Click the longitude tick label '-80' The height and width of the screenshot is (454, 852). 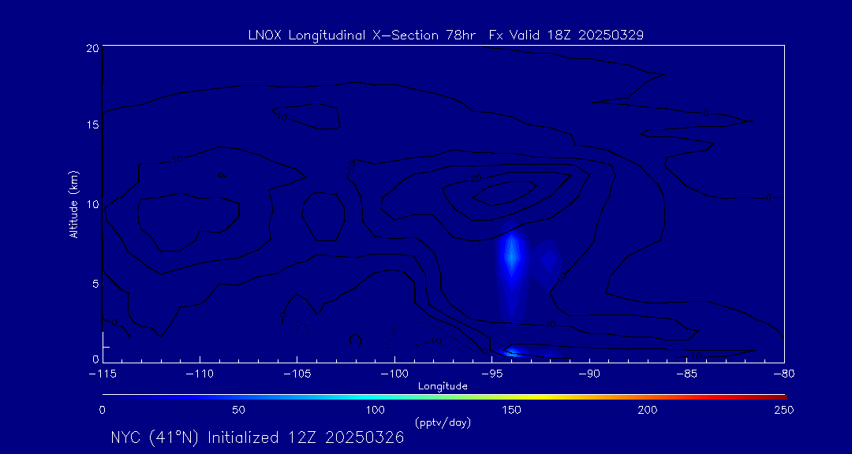[784, 374]
